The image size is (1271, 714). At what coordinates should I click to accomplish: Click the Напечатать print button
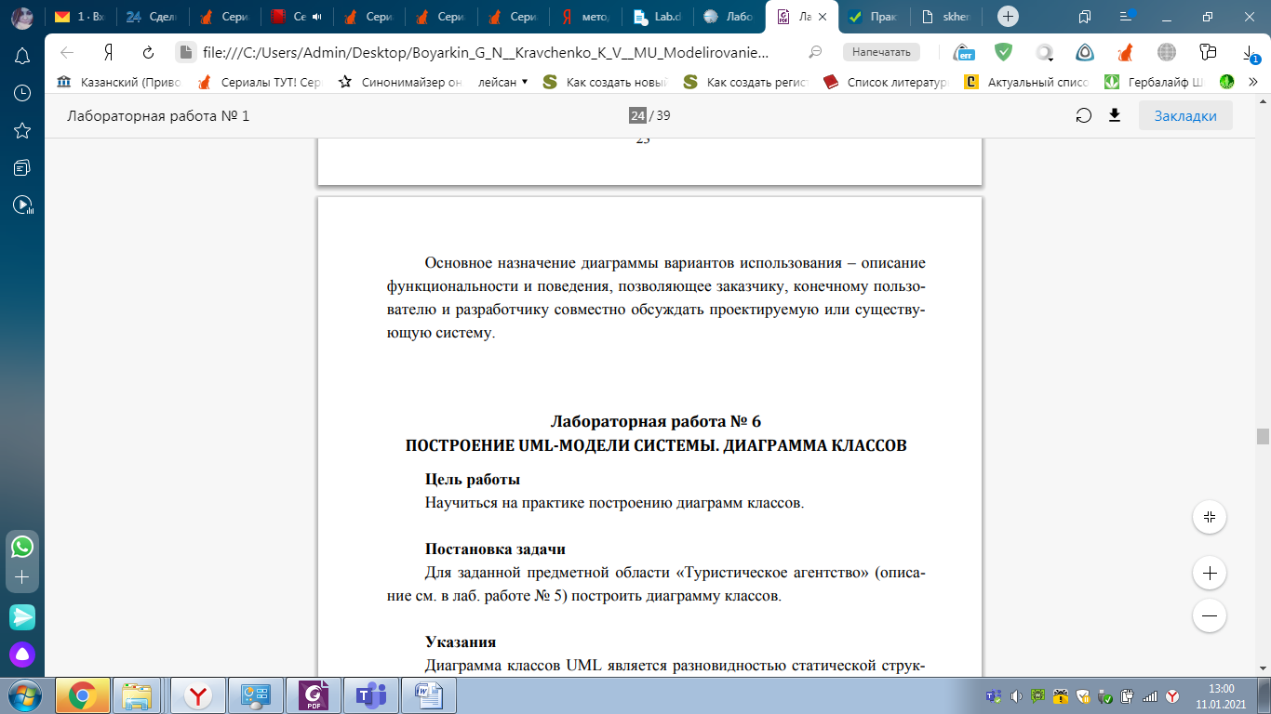click(881, 52)
